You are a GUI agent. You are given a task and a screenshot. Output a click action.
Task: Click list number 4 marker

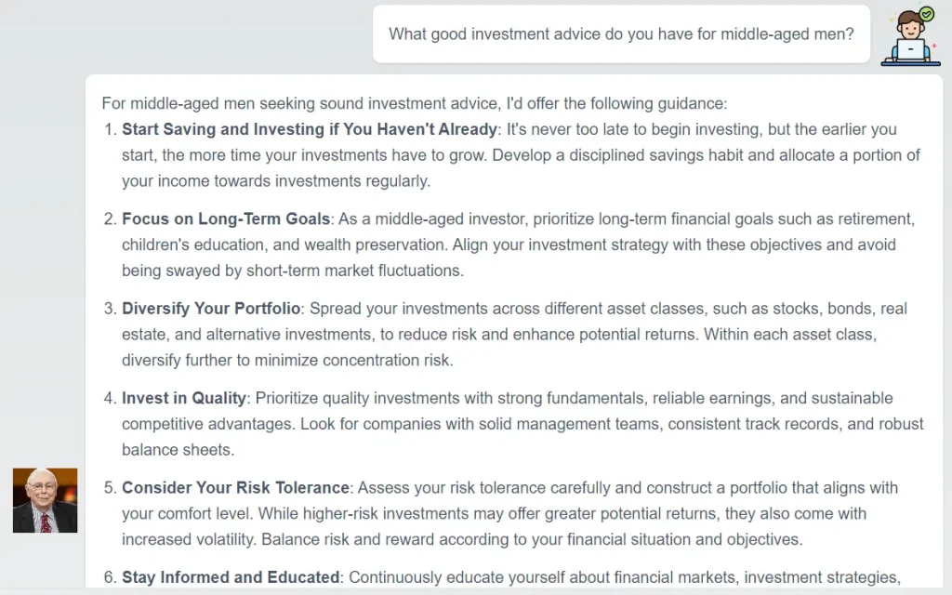109,398
